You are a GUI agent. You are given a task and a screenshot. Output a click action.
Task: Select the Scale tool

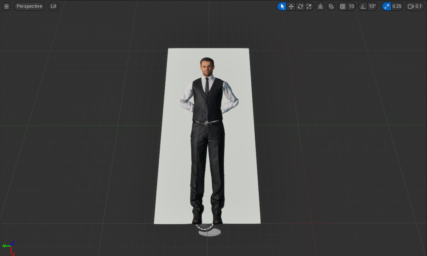[x=309, y=6]
